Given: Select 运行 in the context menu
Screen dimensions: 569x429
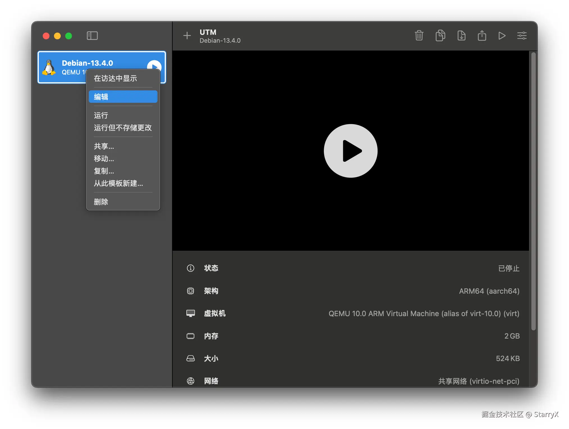Looking at the screenshot, I should (x=101, y=115).
